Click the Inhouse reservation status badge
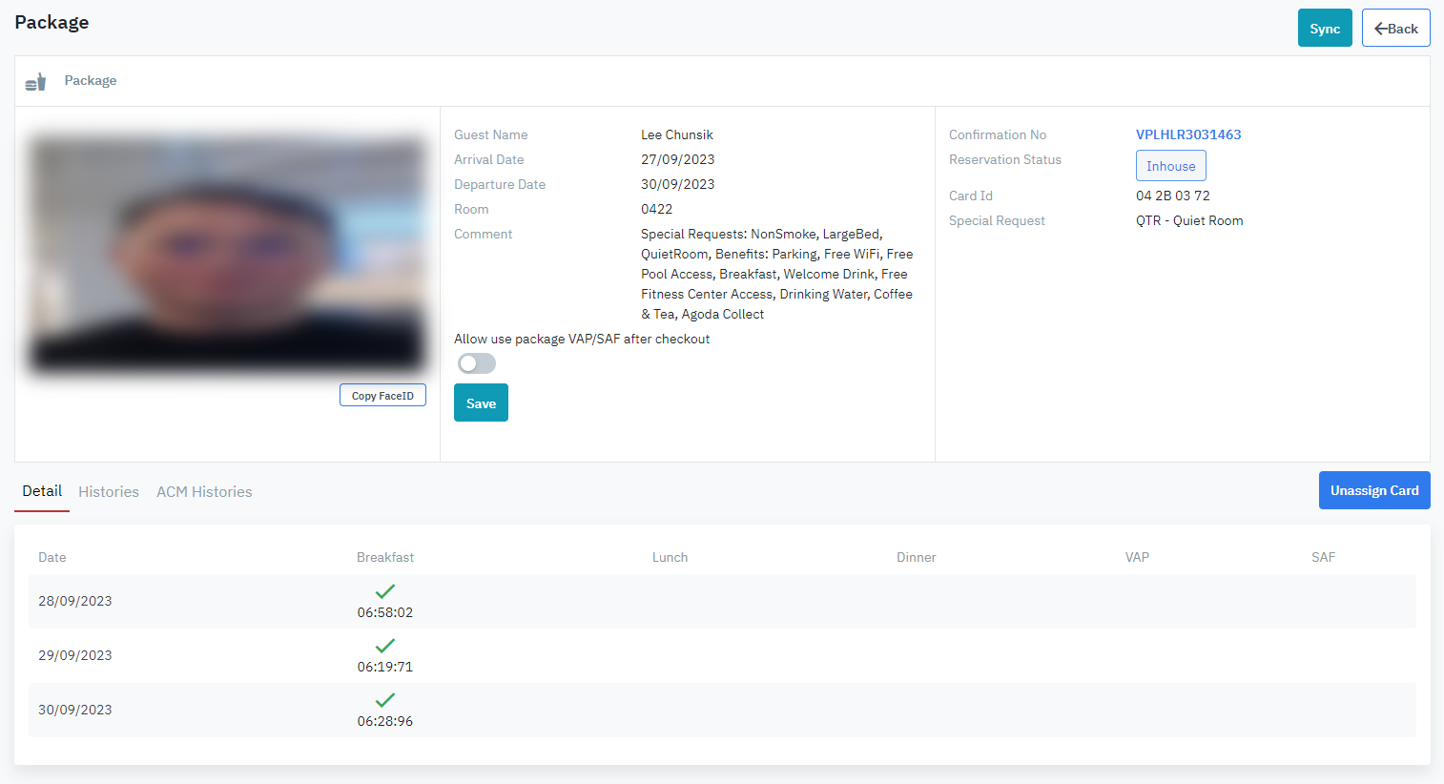Screen dimensions: 1444x784 coord(1170,166)
